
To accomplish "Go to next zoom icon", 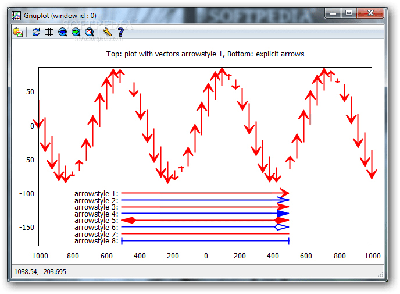I will tap(76, 32).
